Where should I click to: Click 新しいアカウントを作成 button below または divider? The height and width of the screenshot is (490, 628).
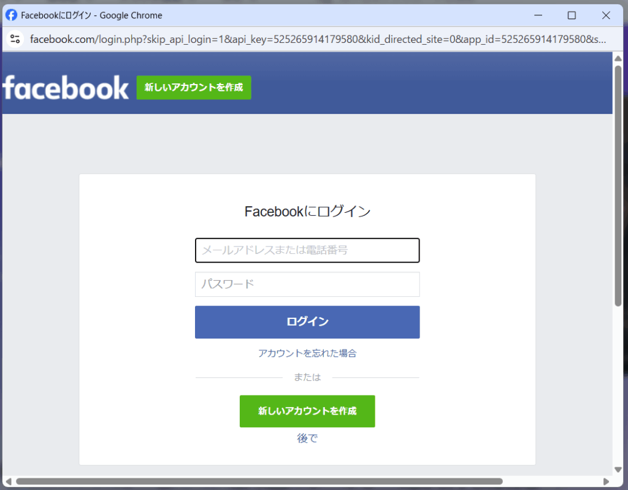coord(307,411)
